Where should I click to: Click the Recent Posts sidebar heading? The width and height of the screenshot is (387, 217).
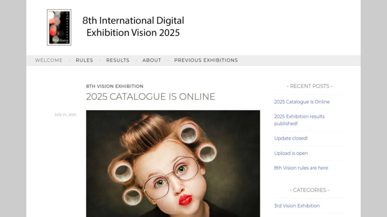point(309,86)
